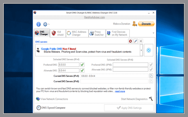Toggle the Preferred DNS IPv6 checkmark

pos(151,65)
